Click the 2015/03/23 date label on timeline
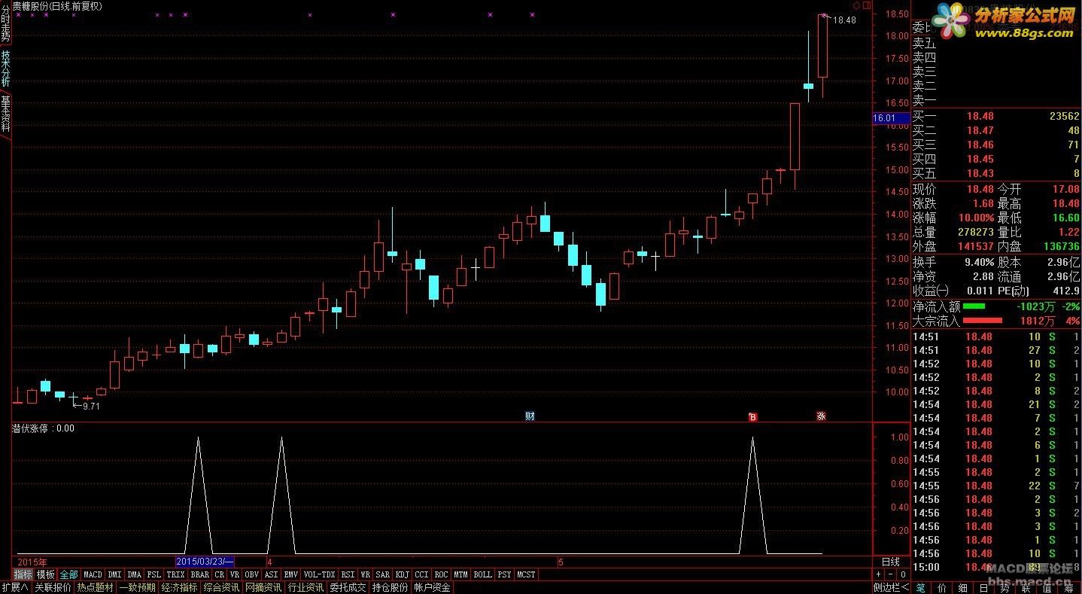 [x=205, y=562]
